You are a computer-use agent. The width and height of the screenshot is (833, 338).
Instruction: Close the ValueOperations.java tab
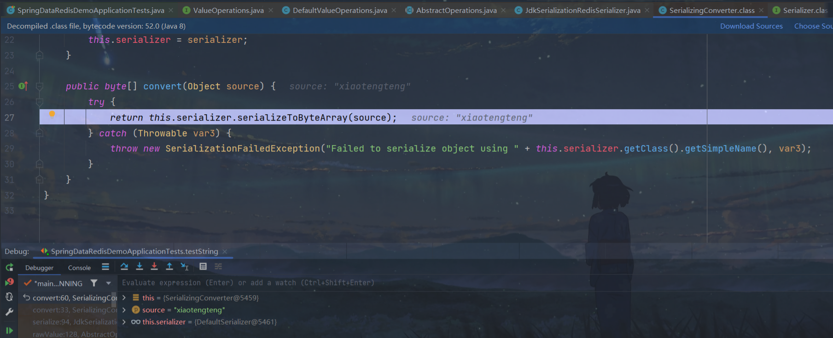[271, 10]
